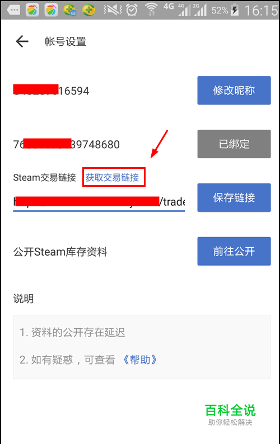Open the 获取交易链接 link
The width and height of the screenshot is (280, 444).
click(x=113, y=177)
